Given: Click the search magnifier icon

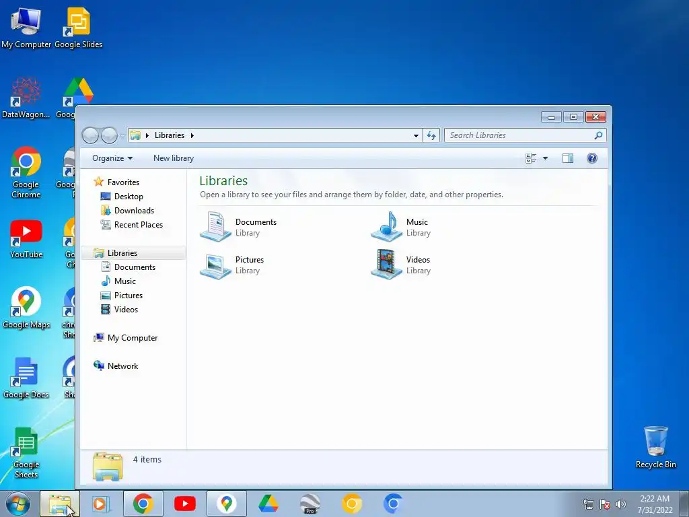Looking at the screenshot, I should [598, 135].
